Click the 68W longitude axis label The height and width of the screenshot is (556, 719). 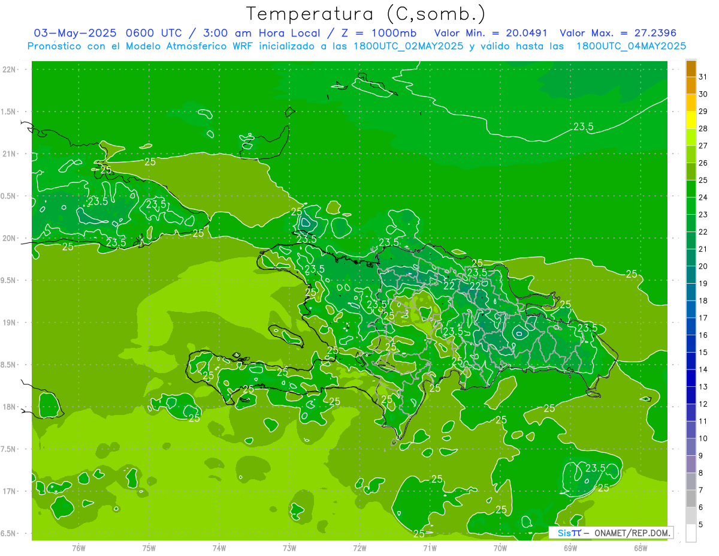(x=641, y=548)
